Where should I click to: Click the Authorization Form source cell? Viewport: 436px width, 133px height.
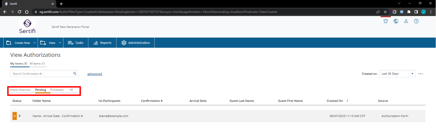pos(395,116)
